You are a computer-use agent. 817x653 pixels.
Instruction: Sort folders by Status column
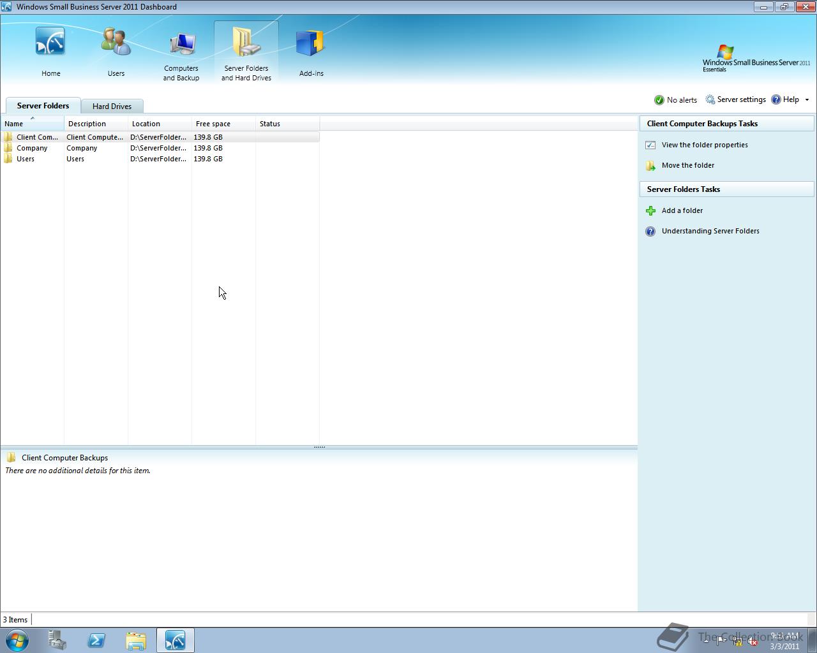click(288, 124)
